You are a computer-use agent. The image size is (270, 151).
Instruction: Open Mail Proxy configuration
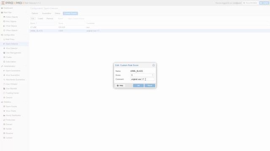coord(10,39)
